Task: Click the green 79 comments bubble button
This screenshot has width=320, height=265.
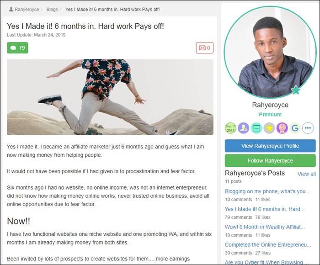Action: click(17, 48)
